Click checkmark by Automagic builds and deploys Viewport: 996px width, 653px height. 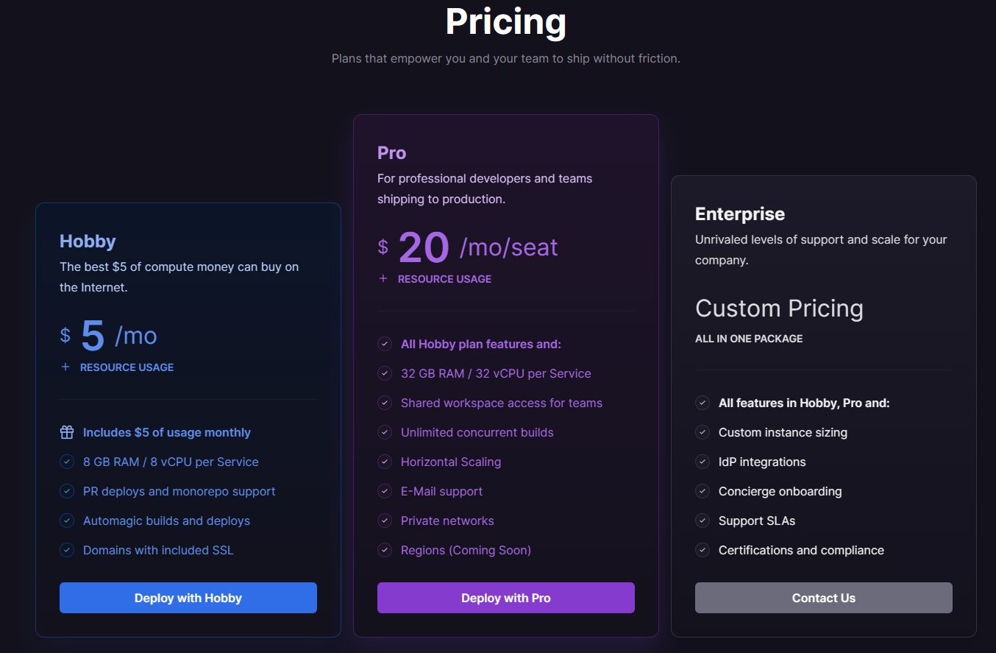pos(67,520)
